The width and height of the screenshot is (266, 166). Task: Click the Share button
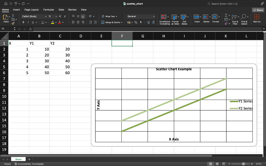point(258,10)
